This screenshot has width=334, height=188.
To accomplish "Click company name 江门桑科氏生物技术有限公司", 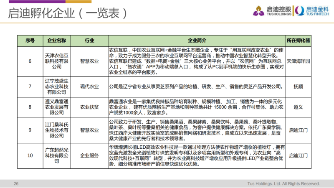I will click(x=57, y=130).
